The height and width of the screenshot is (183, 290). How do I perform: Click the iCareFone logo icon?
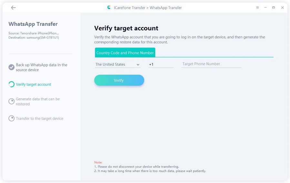click(109, 7)
